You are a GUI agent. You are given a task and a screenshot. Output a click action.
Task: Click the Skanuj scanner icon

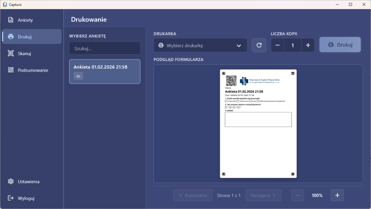tap(11, 53)
